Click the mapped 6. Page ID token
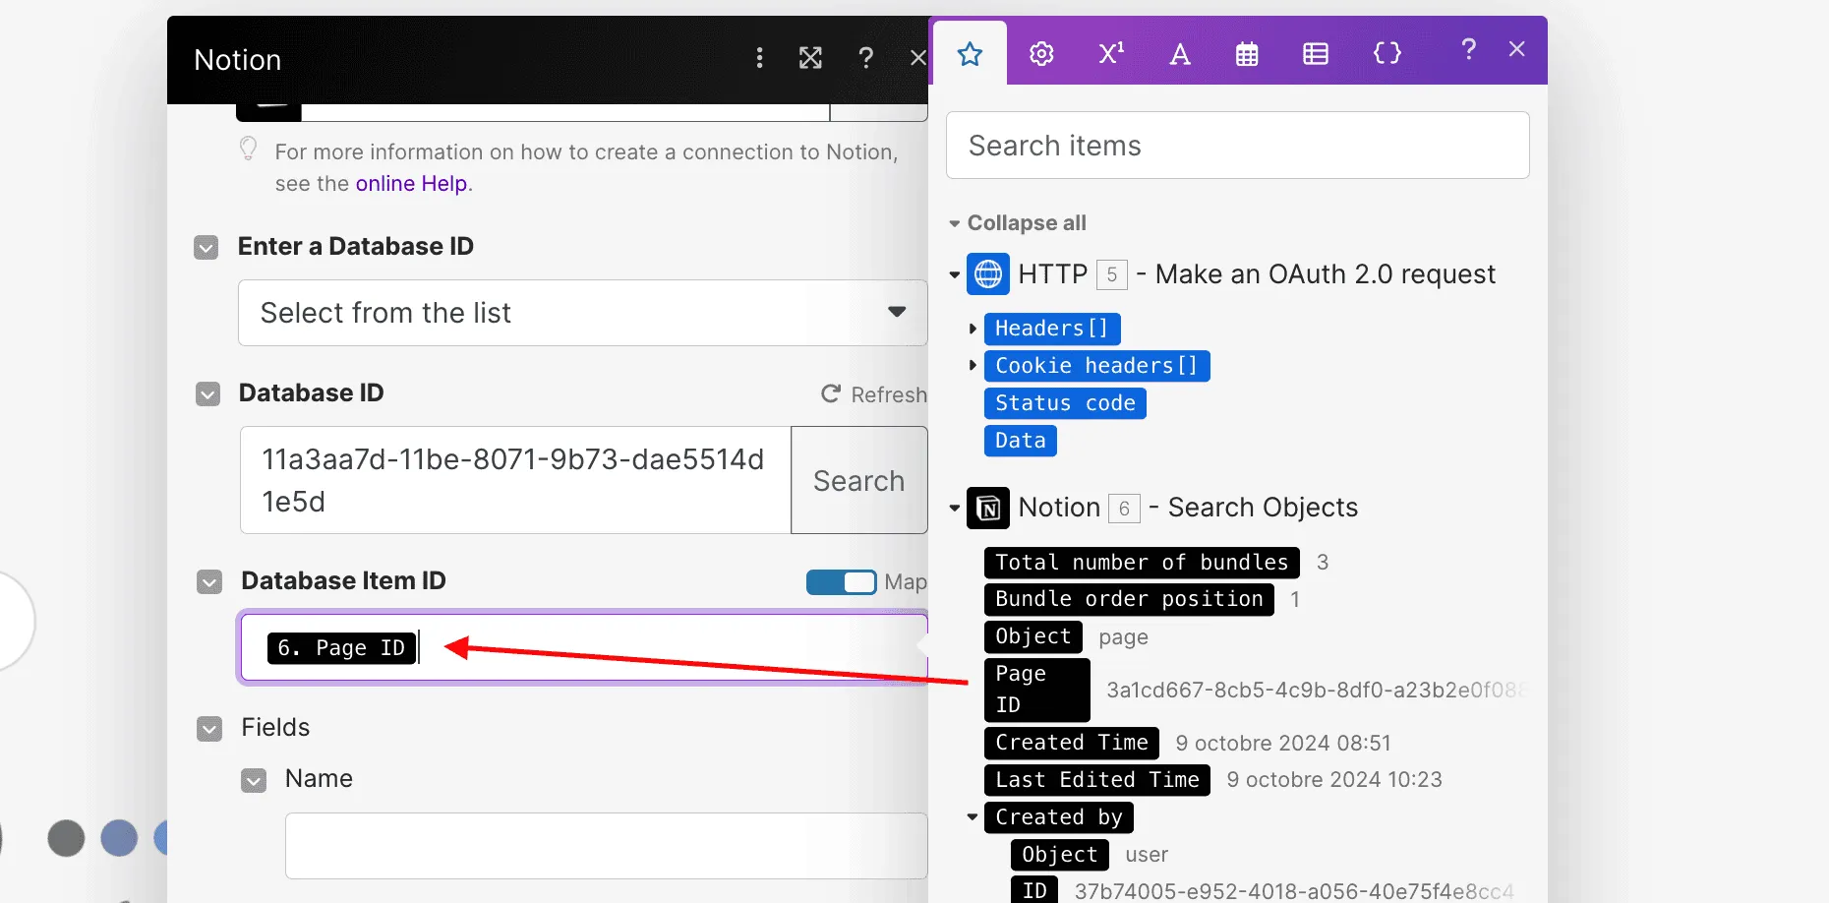This screenshot has width=1829, height=903. (341, 648)
